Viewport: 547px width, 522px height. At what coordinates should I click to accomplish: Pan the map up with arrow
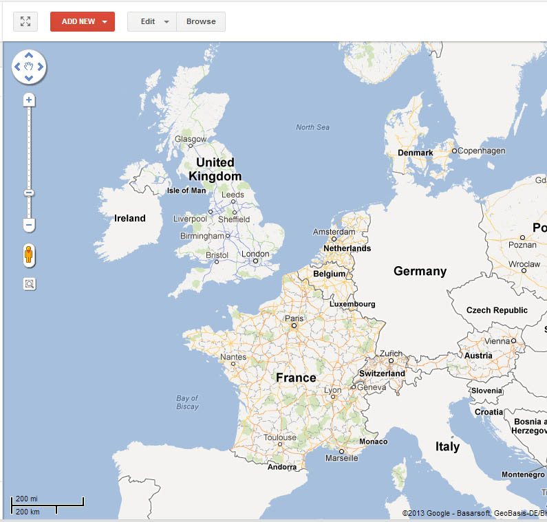coord(29,55)
